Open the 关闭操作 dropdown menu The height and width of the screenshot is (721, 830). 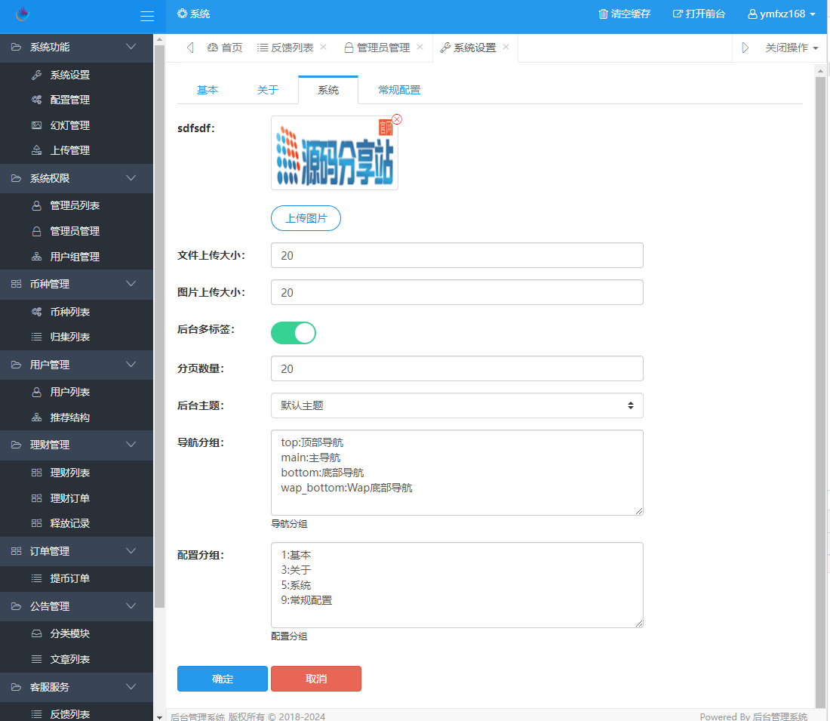point(792,48)
